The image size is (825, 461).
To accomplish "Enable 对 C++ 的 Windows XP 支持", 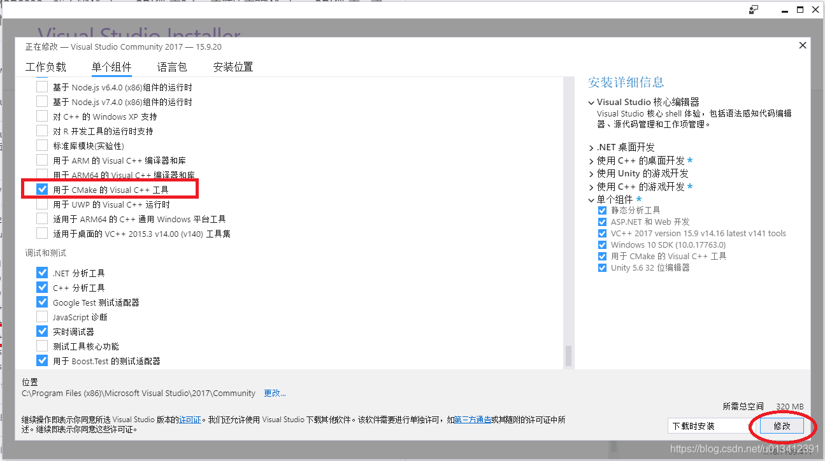I will (42, 117).
